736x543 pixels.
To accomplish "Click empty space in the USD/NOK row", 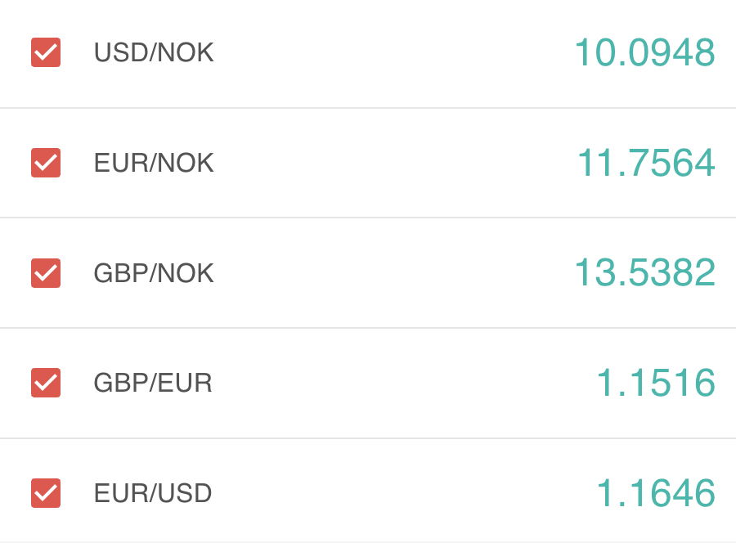I will click(393, 52).
